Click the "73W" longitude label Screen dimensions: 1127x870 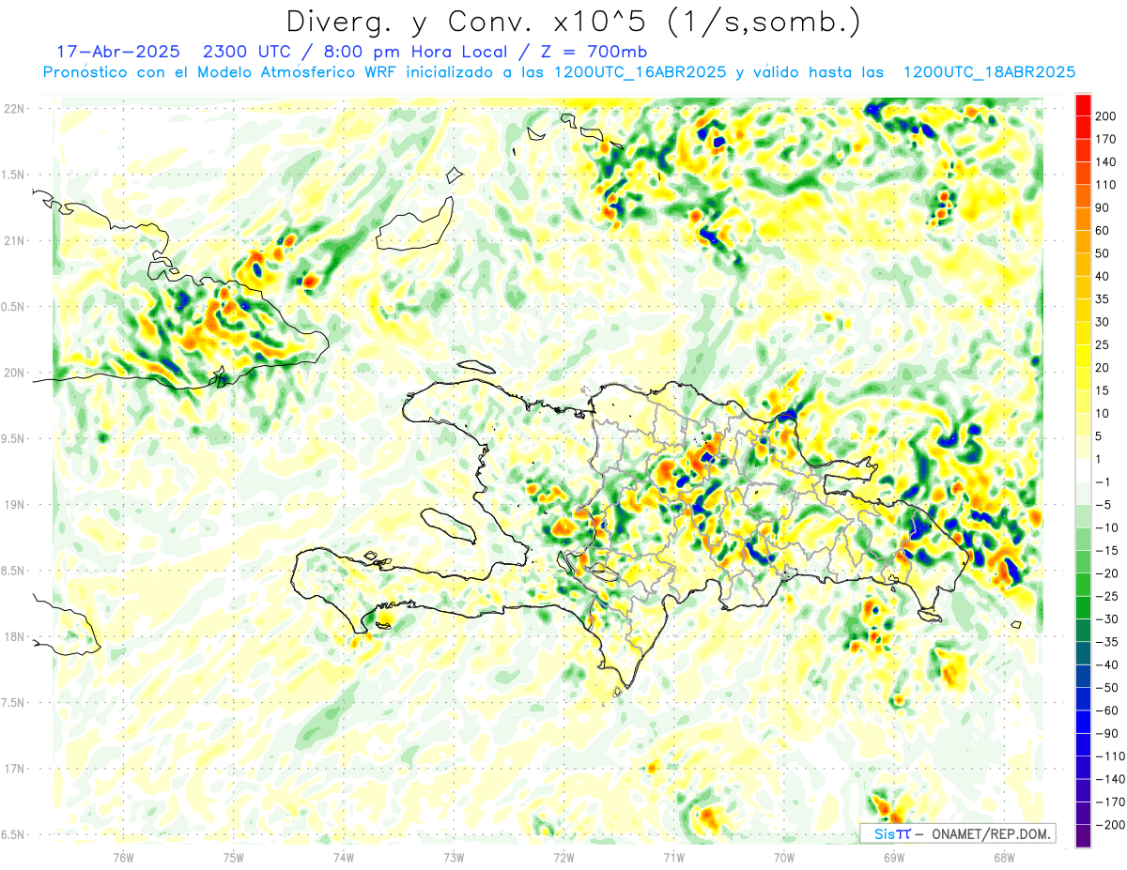[x=454, y=857]
